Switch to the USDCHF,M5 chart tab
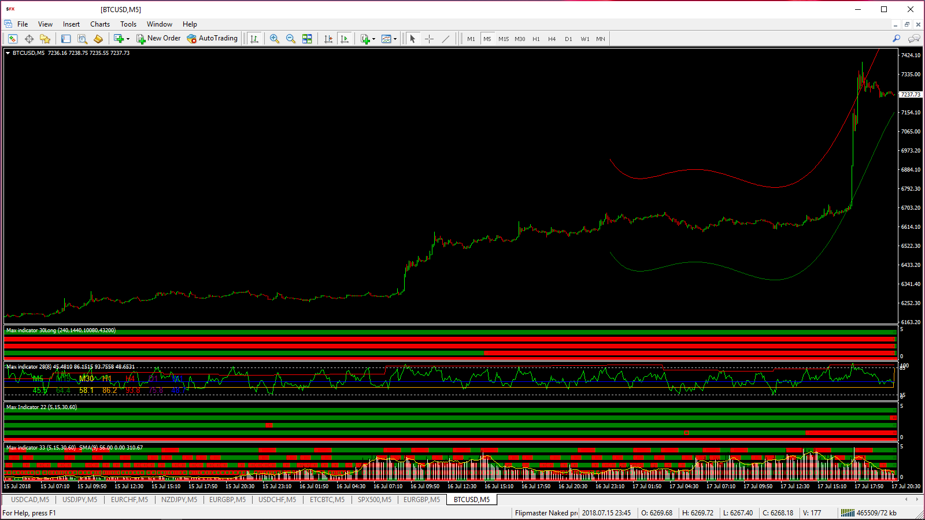Viewport: 925px width, 520px height. (x=277, y=500)
